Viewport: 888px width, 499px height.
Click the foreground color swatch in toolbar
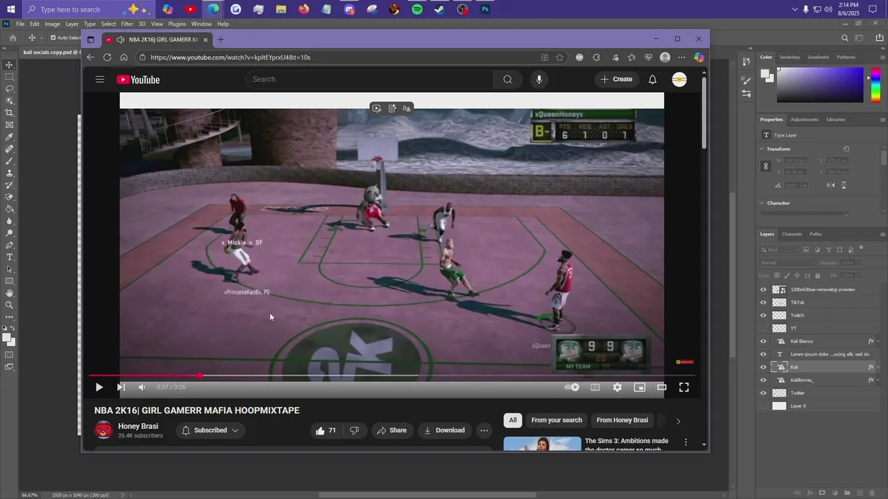(6, 338)
